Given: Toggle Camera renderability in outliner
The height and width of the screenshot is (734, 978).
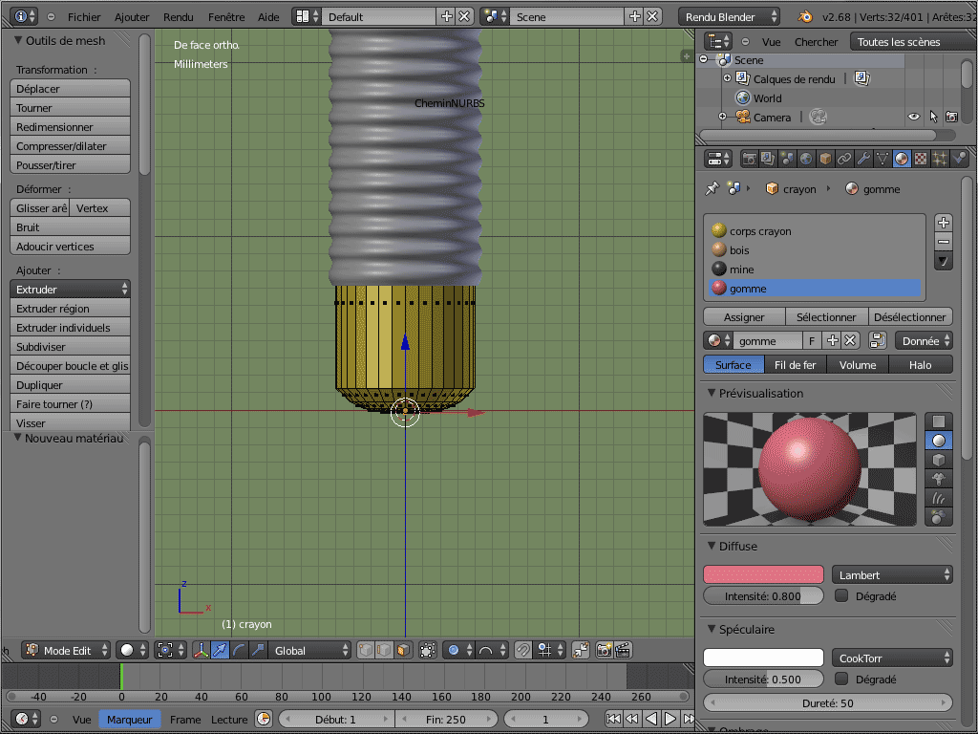Looking at the screenshot, I should tap(952, 117).
